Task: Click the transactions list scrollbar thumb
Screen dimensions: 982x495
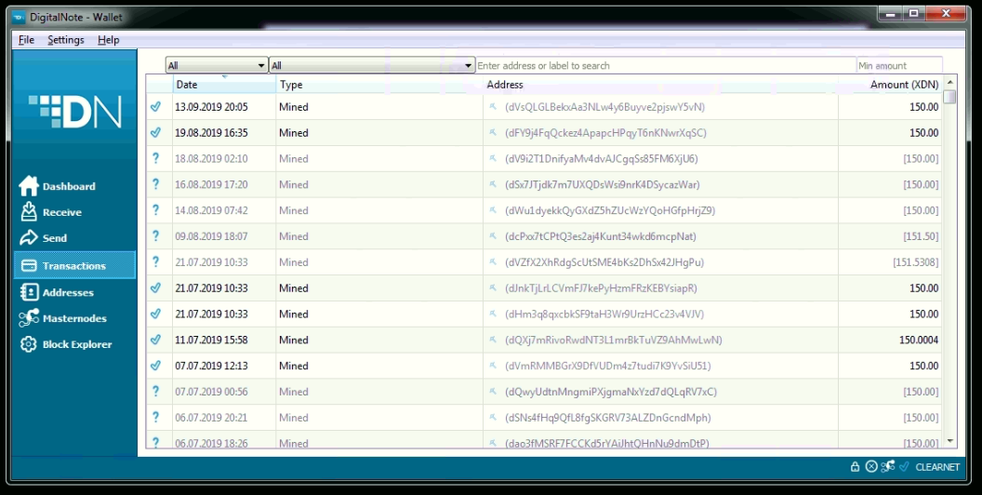Action: pos(950,97)
